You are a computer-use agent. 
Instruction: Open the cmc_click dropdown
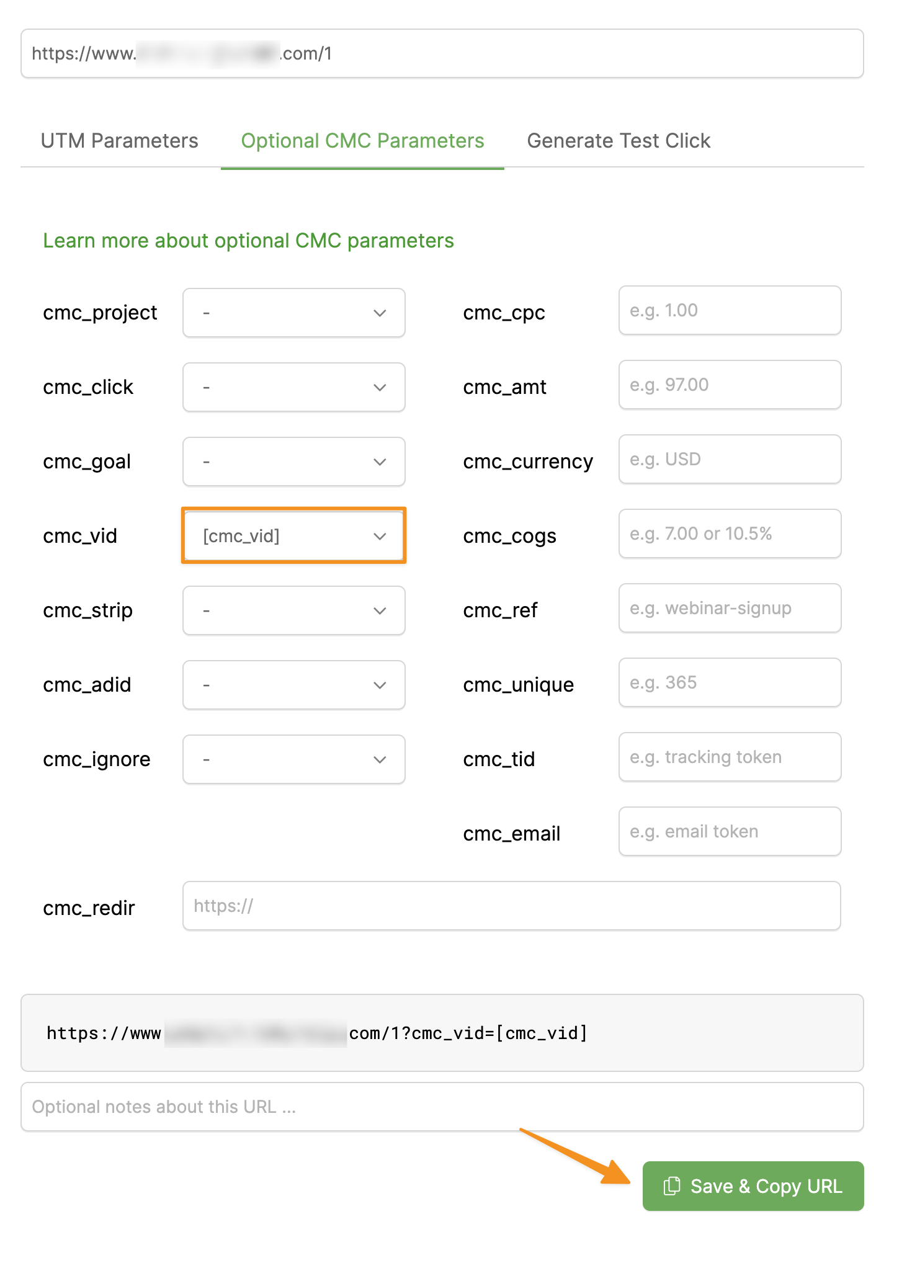pyautogui.click(x=293, y=387)
